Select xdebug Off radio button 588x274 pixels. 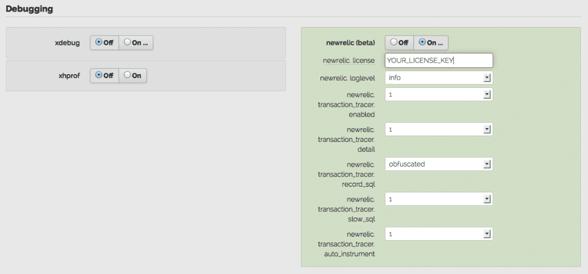[105, 43]
